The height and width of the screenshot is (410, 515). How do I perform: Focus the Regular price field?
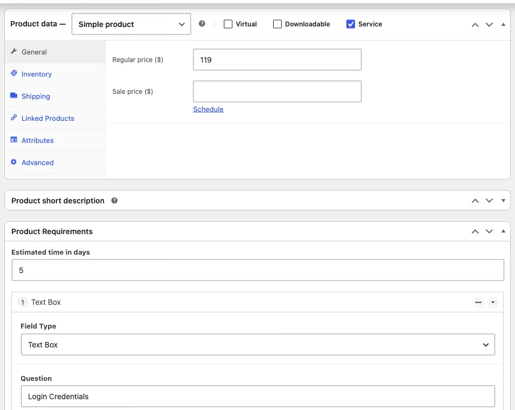coord(277,59)
